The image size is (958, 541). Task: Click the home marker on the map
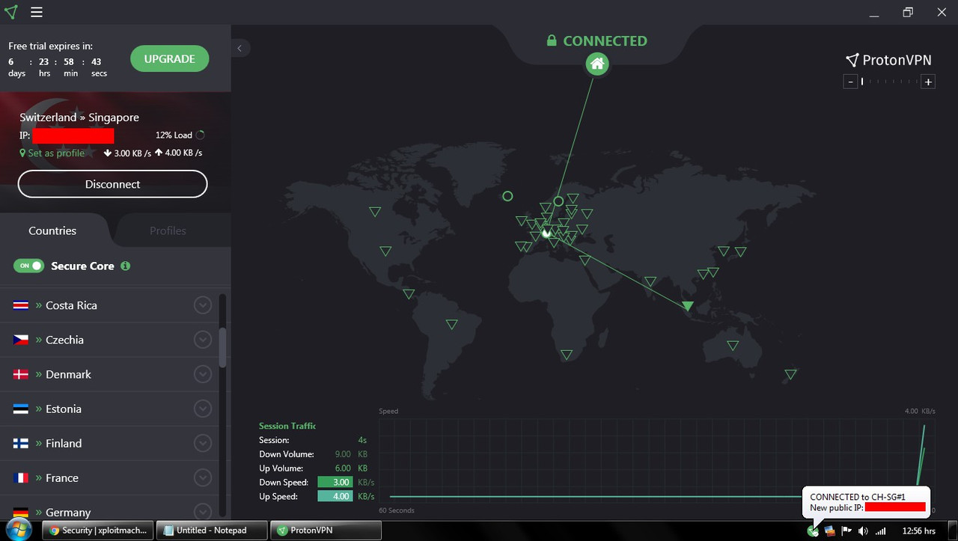(597, 64)
